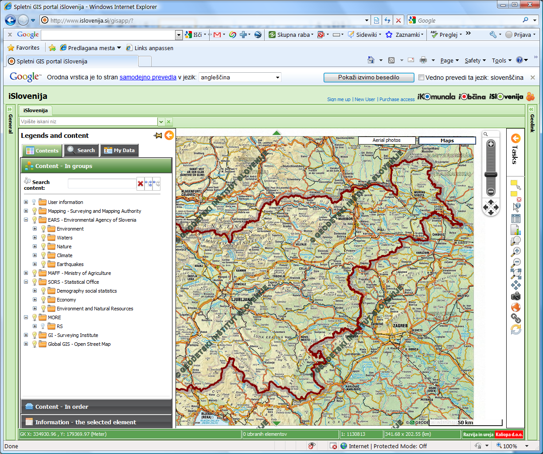The image size is (543, 454).
Task: Expand the User information tree node
Action: pyautogui.click(x=26, y=202)
